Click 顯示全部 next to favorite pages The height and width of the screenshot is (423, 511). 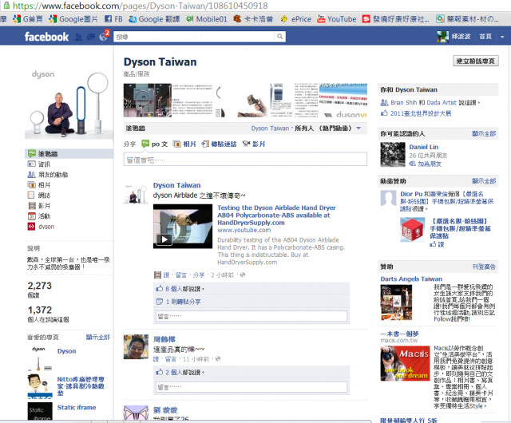tap(98, 337)
